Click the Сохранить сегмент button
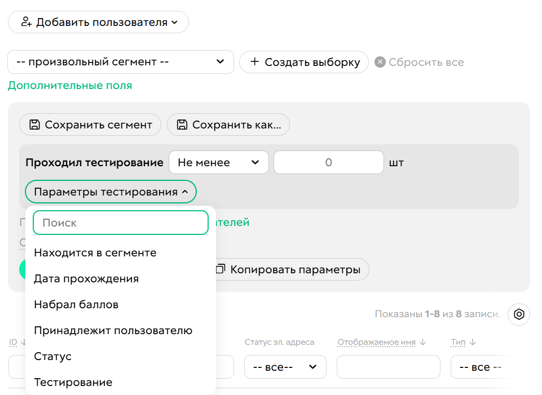Viewport: 542px width, 395px height. 90,125
